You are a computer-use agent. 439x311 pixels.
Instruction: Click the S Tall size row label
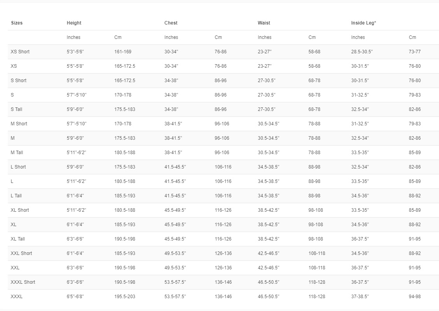16,109
